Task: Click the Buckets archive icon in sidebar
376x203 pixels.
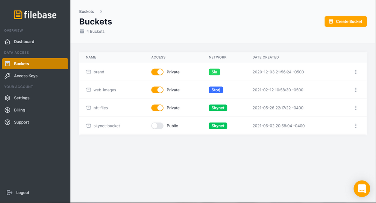Action: pos(8,64)
